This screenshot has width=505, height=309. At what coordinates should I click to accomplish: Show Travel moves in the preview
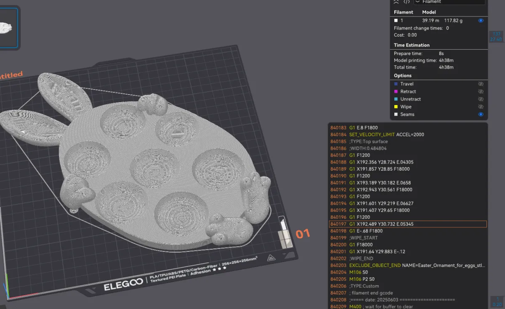(x=481, y=84)
